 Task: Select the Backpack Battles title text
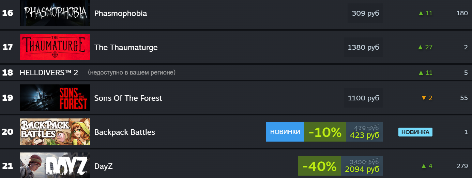124,132
